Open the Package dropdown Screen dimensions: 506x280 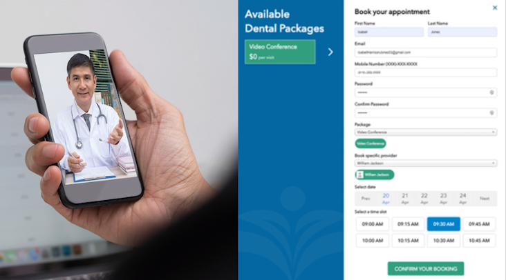tap(426, 132)
